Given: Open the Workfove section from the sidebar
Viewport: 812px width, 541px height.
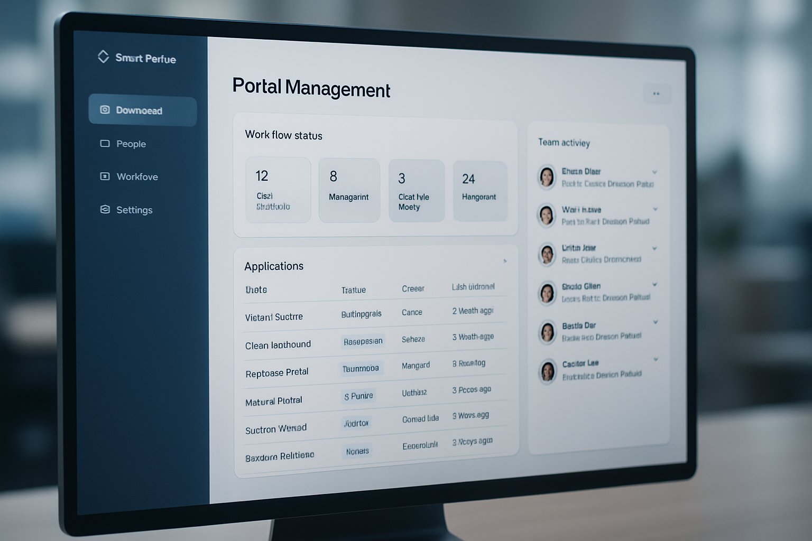Looking at the screenshot, I should pyautogui.click(x=137, y=176).
